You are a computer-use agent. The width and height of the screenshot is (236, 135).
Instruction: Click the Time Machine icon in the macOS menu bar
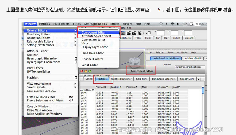click(x=161, y=24)
